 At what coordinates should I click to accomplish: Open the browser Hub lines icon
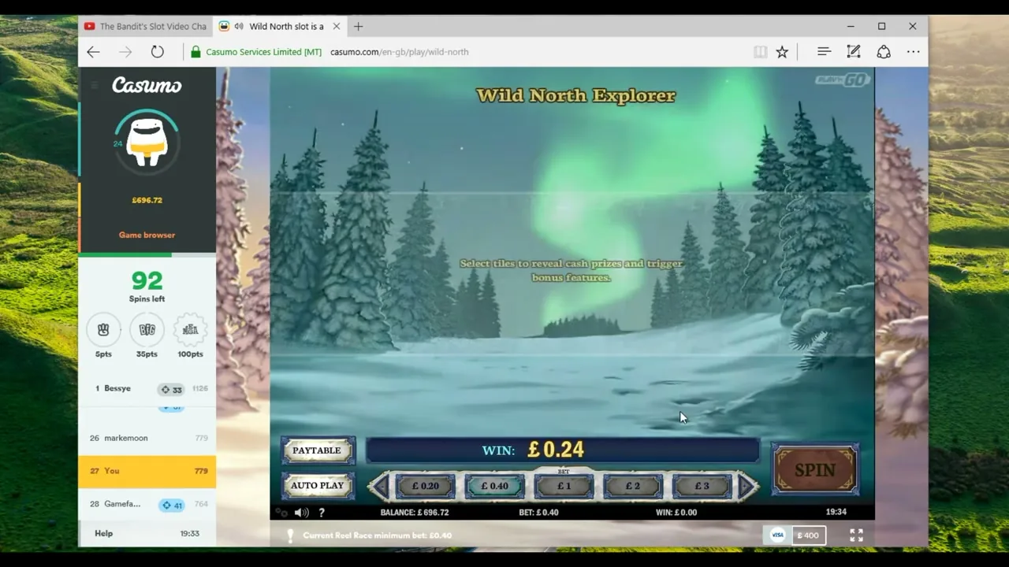coord(824,51)
